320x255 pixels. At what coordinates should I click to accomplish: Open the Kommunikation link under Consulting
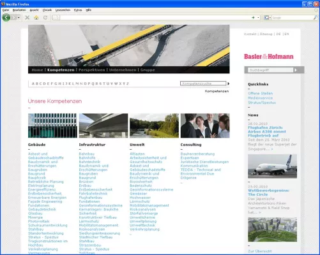194,166
